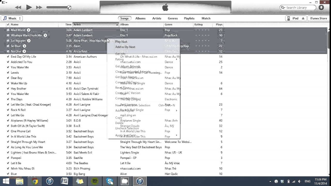The height and width of the screenshot is (186, 331).
Task: Choose Get Info from context menu
Action: (x=120, y=54)
